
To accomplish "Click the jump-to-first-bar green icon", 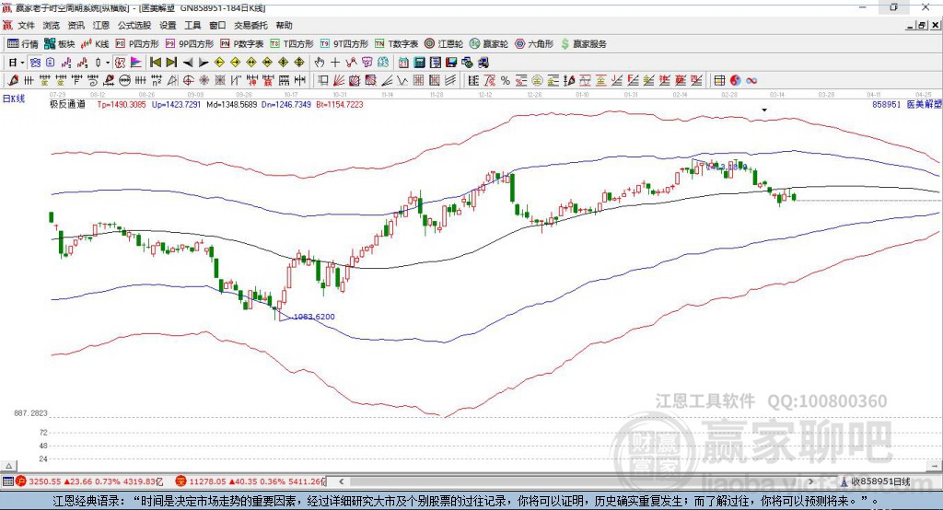I will [x=155, y=63].
